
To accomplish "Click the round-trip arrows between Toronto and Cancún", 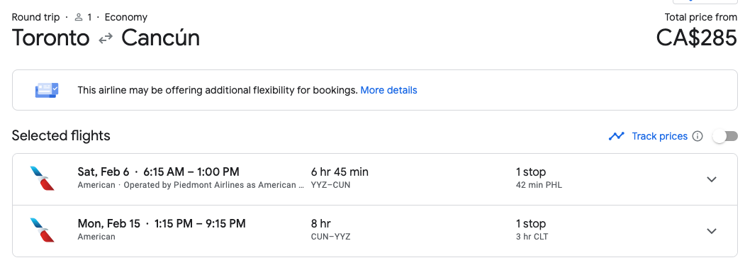I will [x=106, y=39].
